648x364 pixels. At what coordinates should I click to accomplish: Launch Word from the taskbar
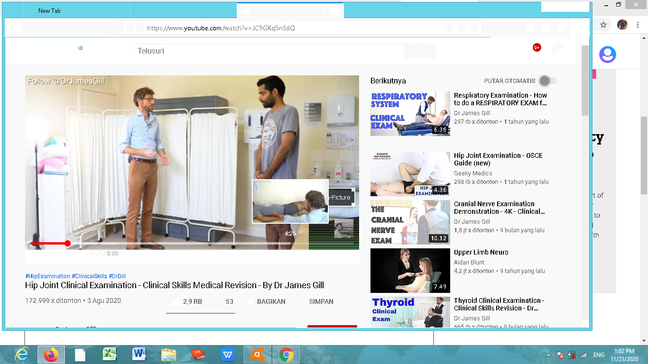(x=139, y=355)
